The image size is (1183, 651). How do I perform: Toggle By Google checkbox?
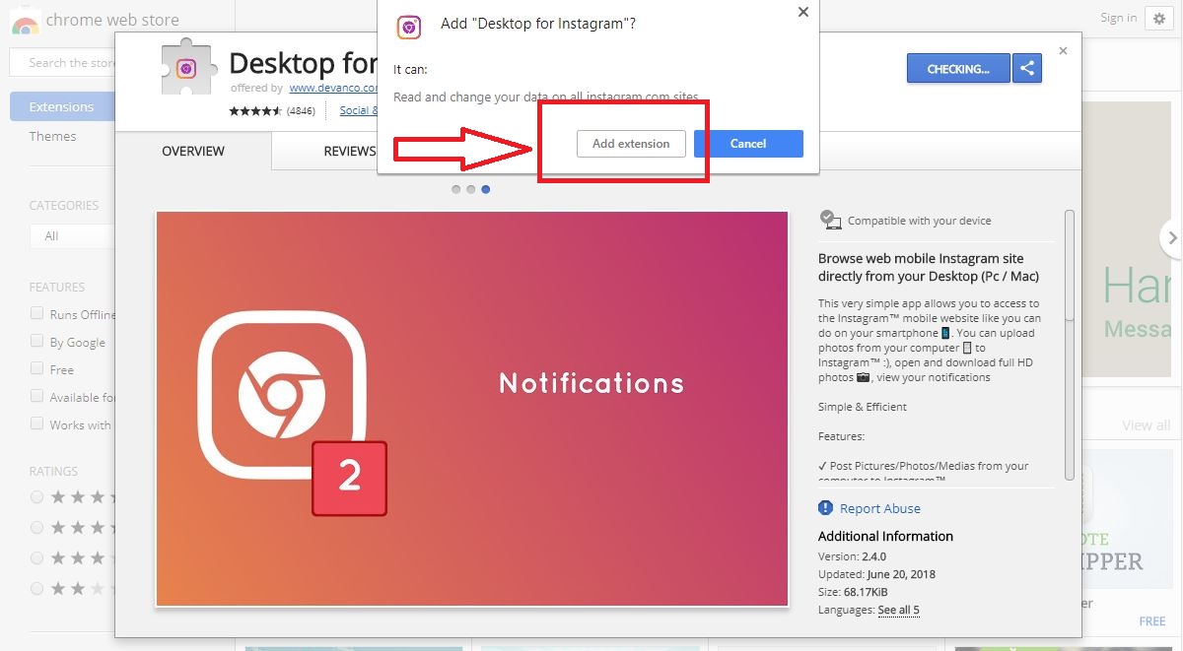(x=37, y=341)
